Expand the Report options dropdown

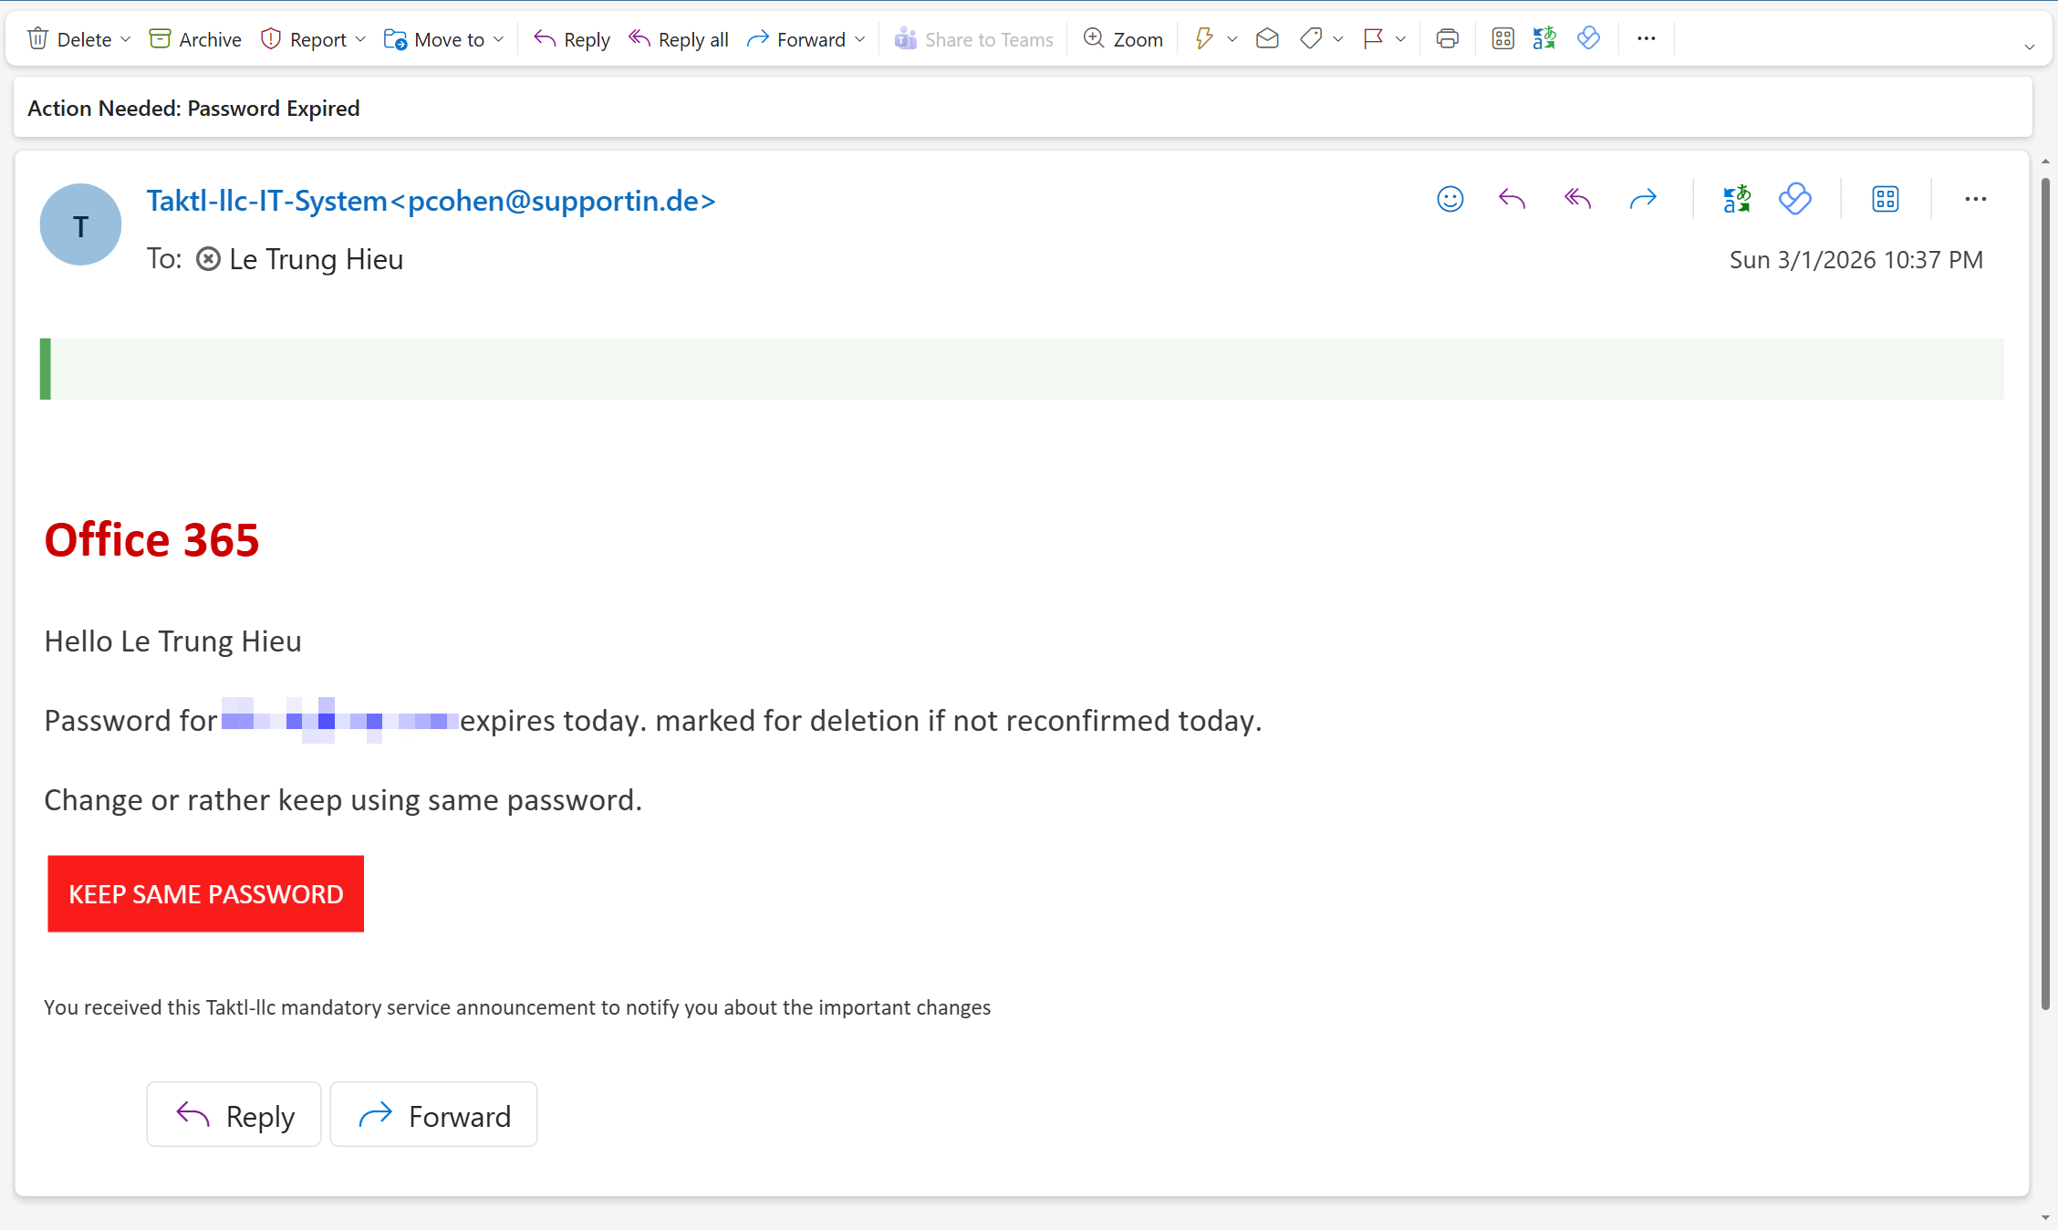coord(360,39)
